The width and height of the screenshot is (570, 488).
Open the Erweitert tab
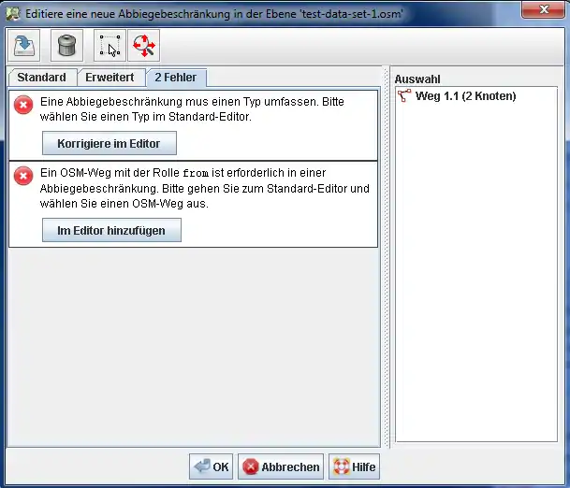(110, 78)
